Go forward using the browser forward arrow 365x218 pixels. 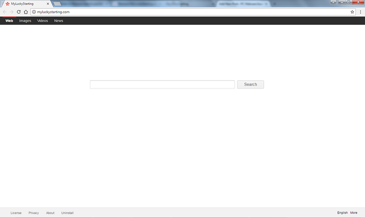(12, 12)
